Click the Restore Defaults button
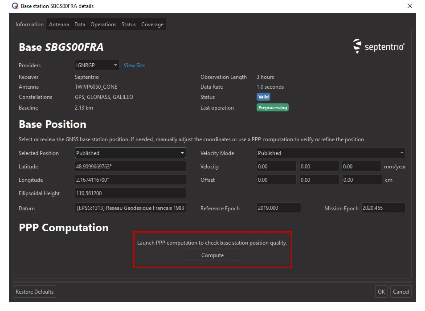This screenshot has width=425, height=311. coord(35,292)
